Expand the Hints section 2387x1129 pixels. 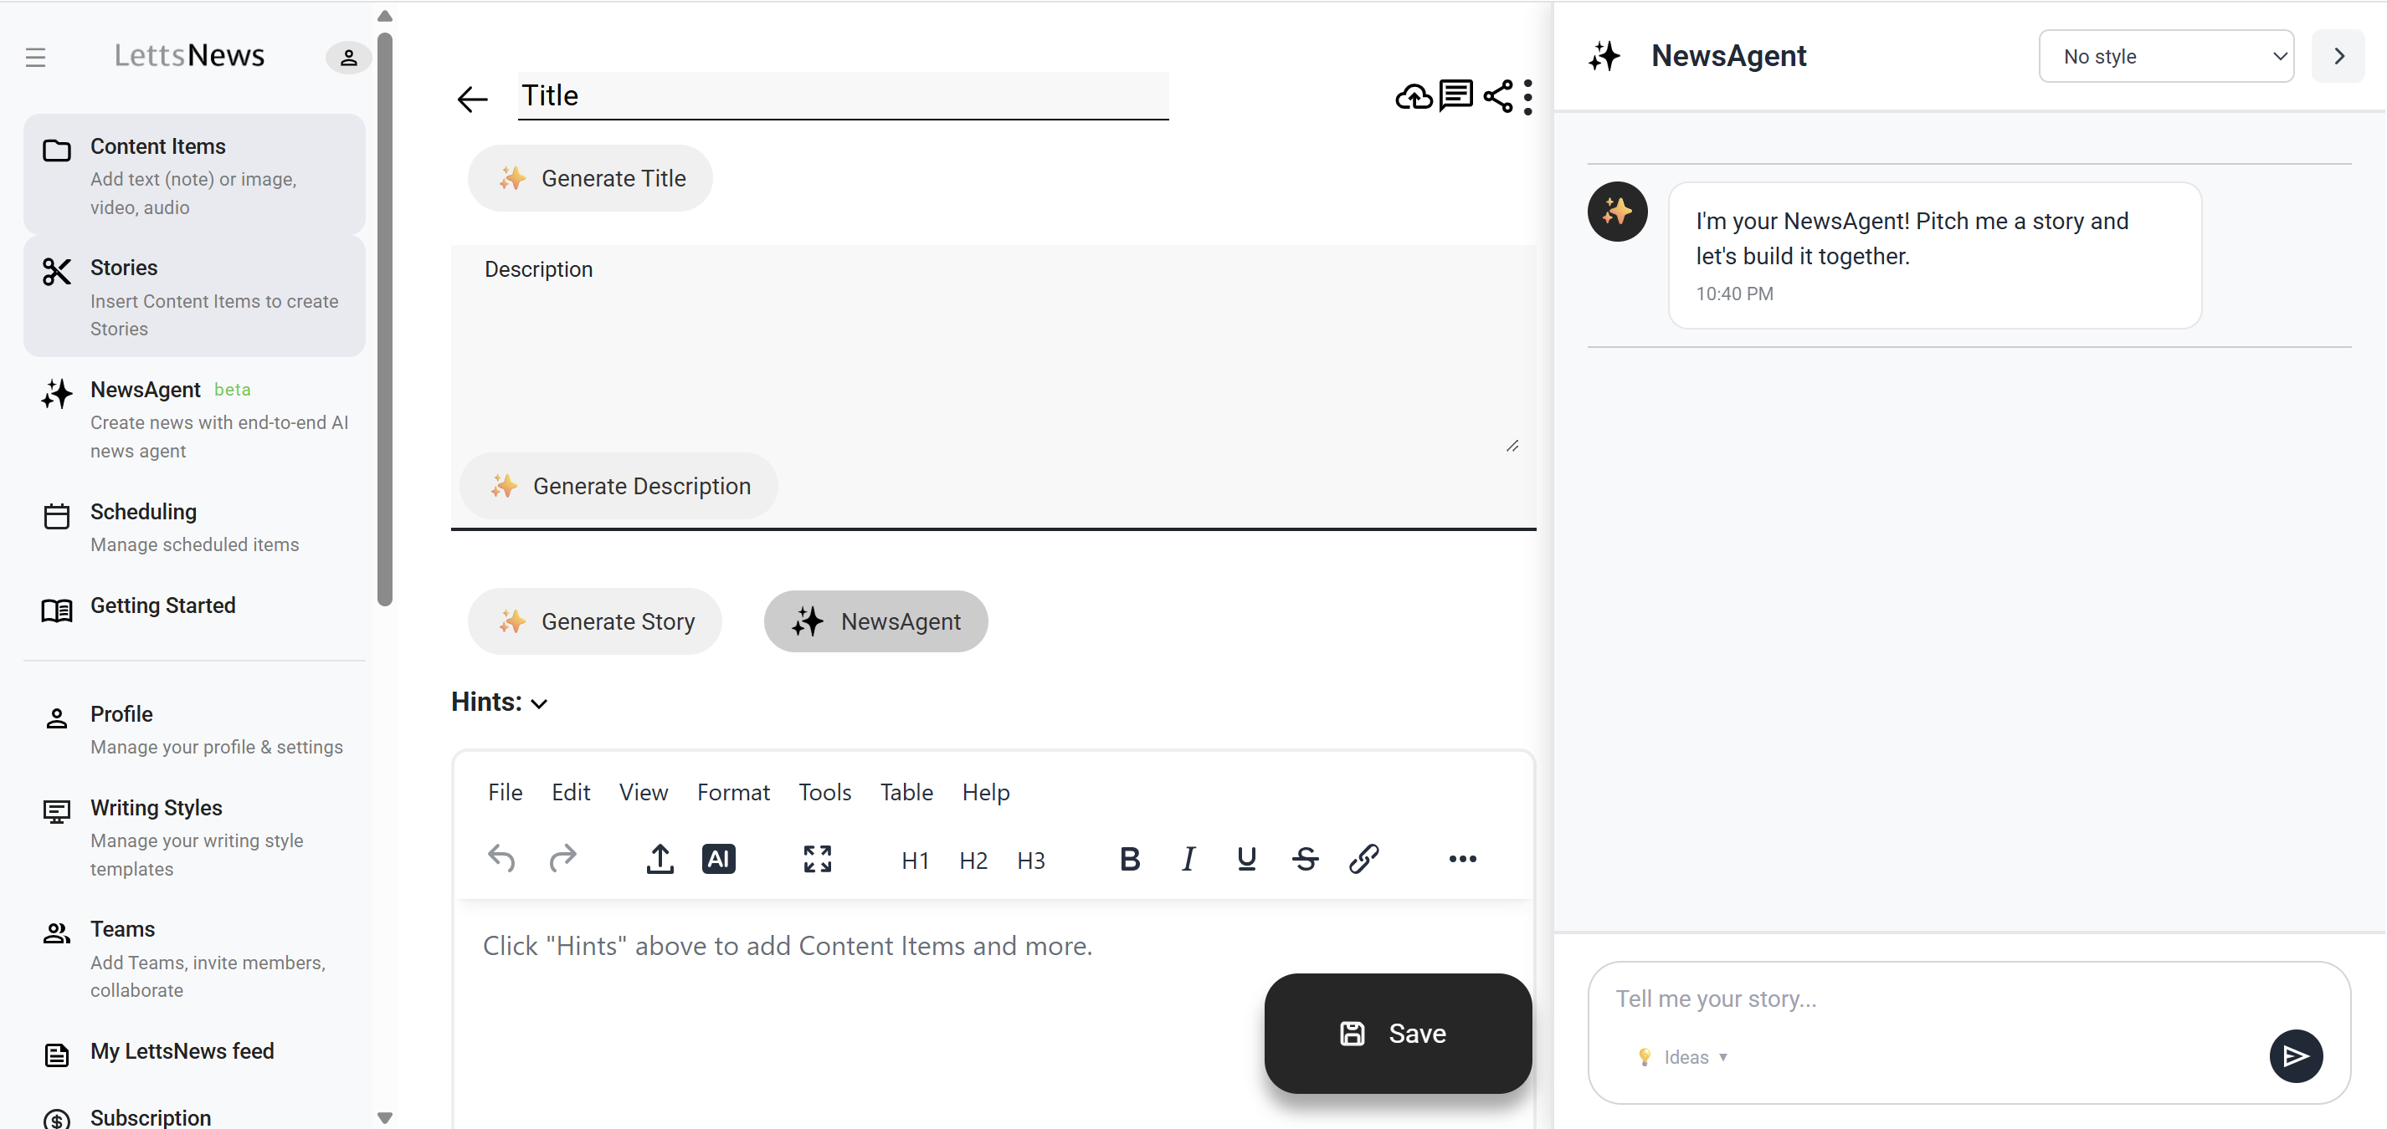click(x=500, y=702)
